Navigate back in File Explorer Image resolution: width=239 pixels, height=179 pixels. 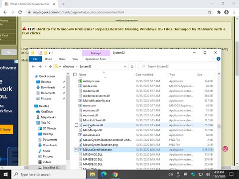click(x=33, y=67)
